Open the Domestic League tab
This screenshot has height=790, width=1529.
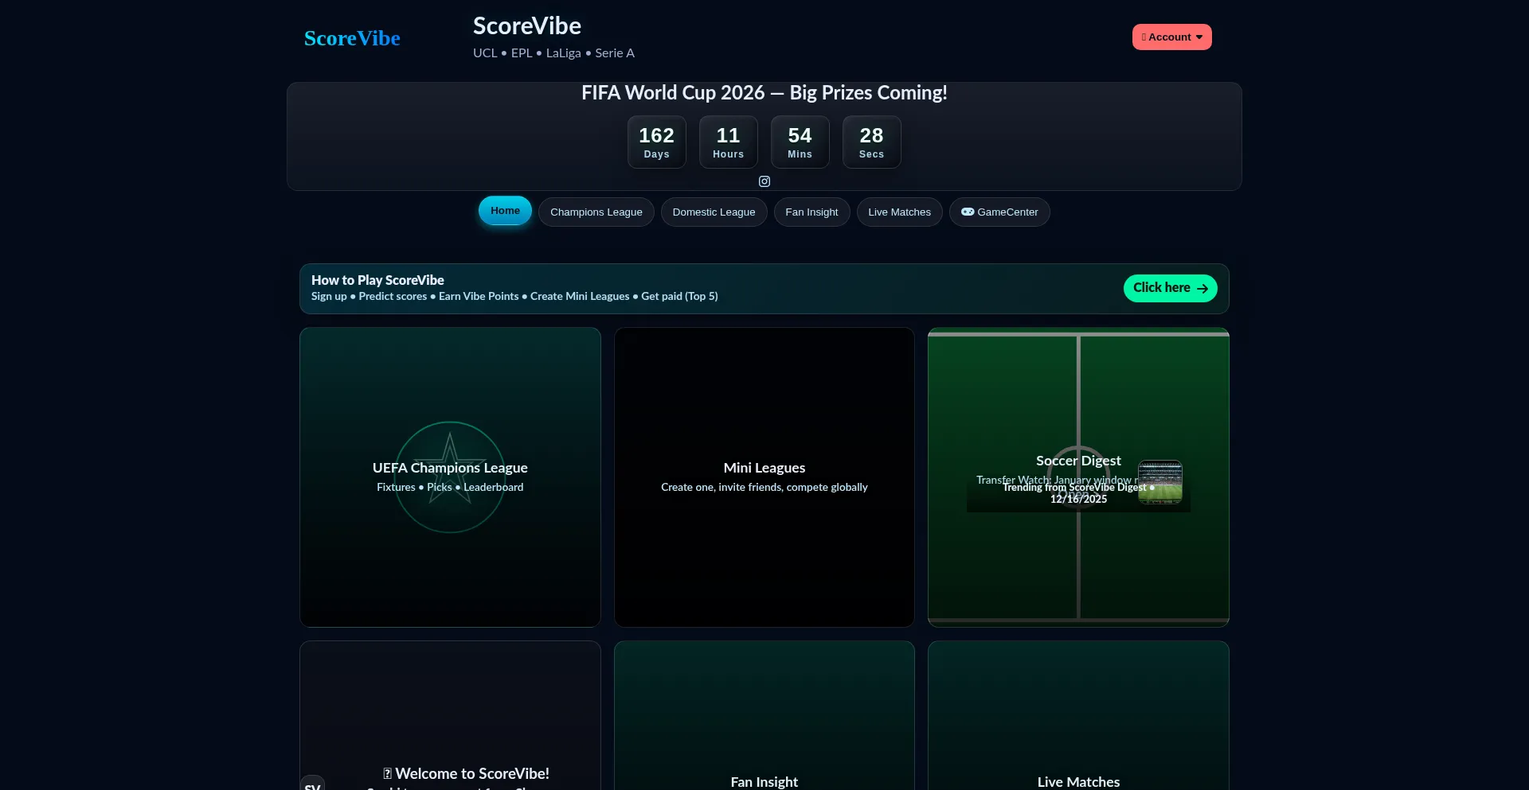coord(714,212)
